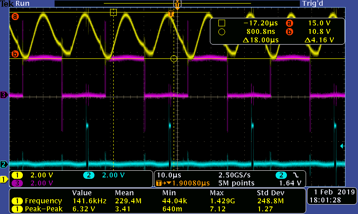Click the trigger delay T arrow icon

coord(163,183)
